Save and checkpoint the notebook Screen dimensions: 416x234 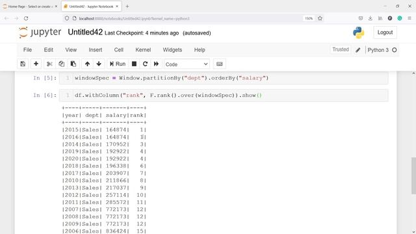point(23,64)
